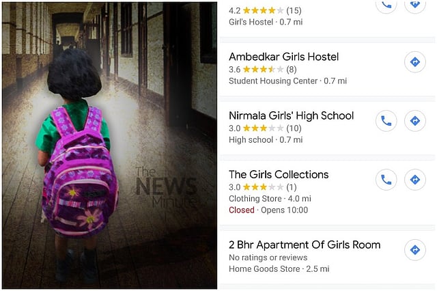Click the Closed Opens 10:00 hours text
Viewport: 437px width, 291px height.
point(268,210)
